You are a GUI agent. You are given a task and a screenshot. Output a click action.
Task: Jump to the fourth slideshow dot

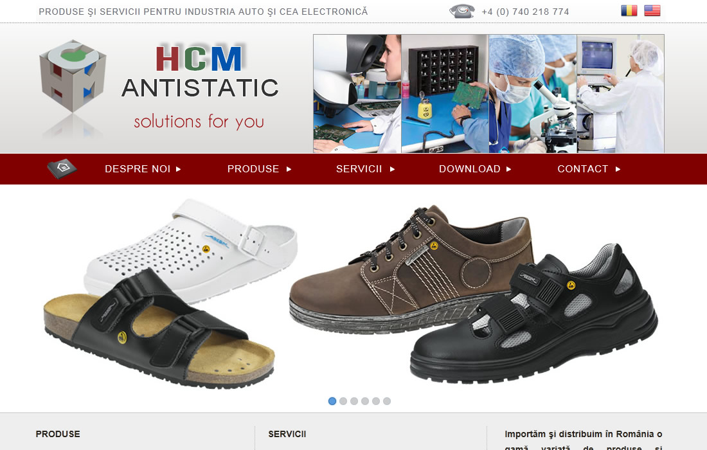365,401
